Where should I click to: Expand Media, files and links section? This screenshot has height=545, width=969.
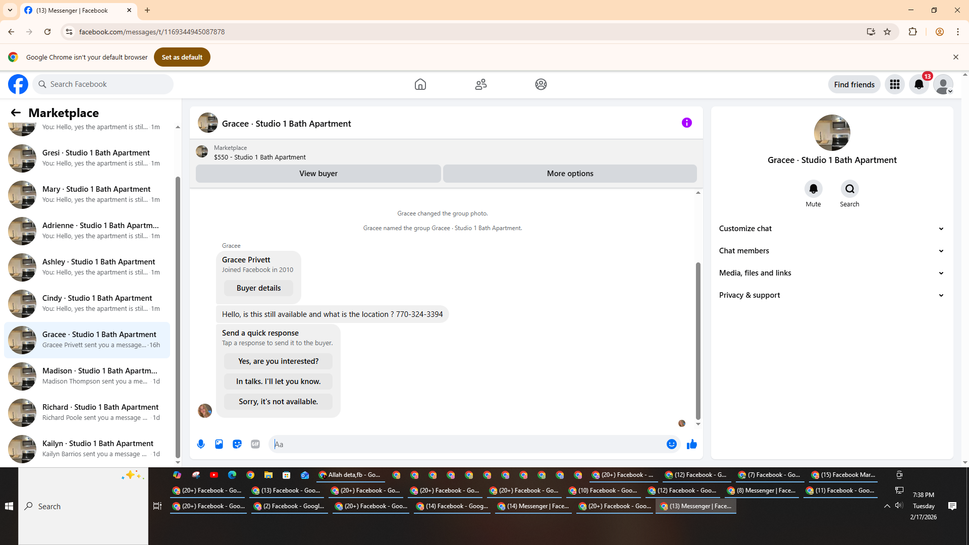(x=831, y=273)
